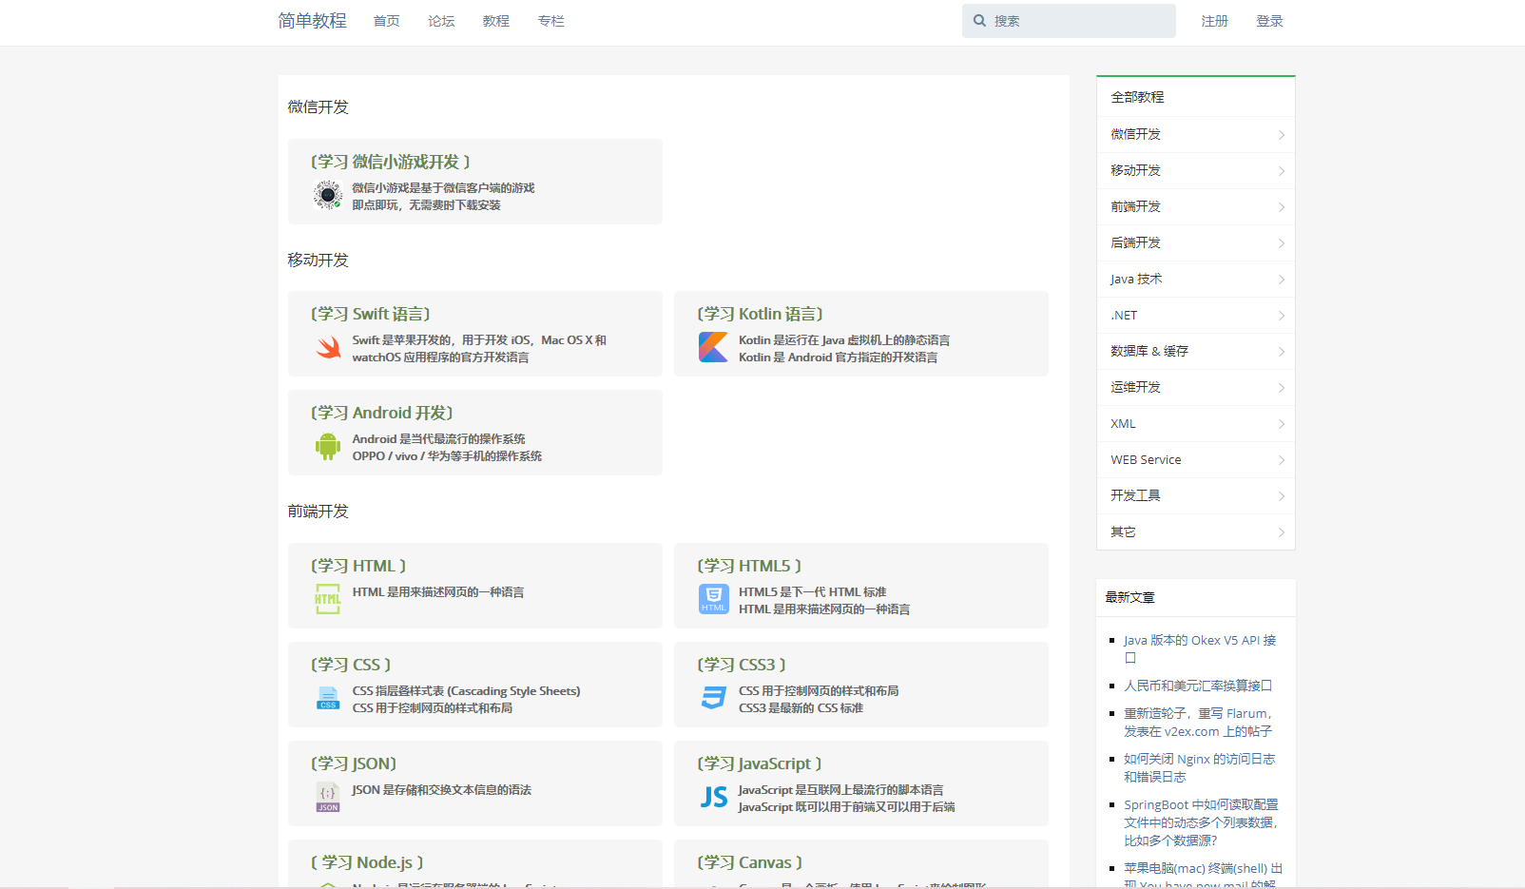This screenshot has width=1525, height=889.
Task: Expand 前端开发 sidebar chevron
Action: pos(1282,207)
